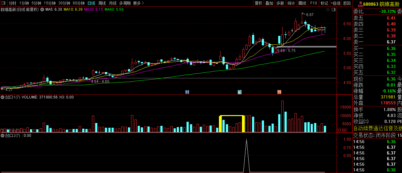Click the 总量 value 371981

pos(388,97)
